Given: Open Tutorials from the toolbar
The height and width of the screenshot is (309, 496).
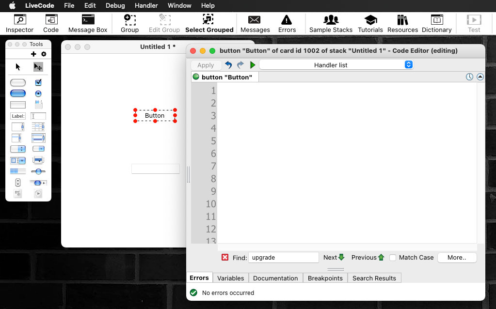Looking at the screenshot, I should tap(370, 24).
